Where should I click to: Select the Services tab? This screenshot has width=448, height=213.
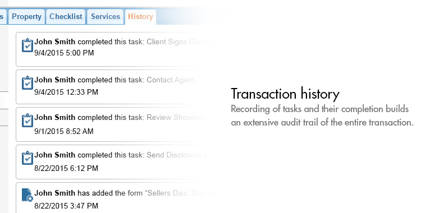click(x=106, y=17)
